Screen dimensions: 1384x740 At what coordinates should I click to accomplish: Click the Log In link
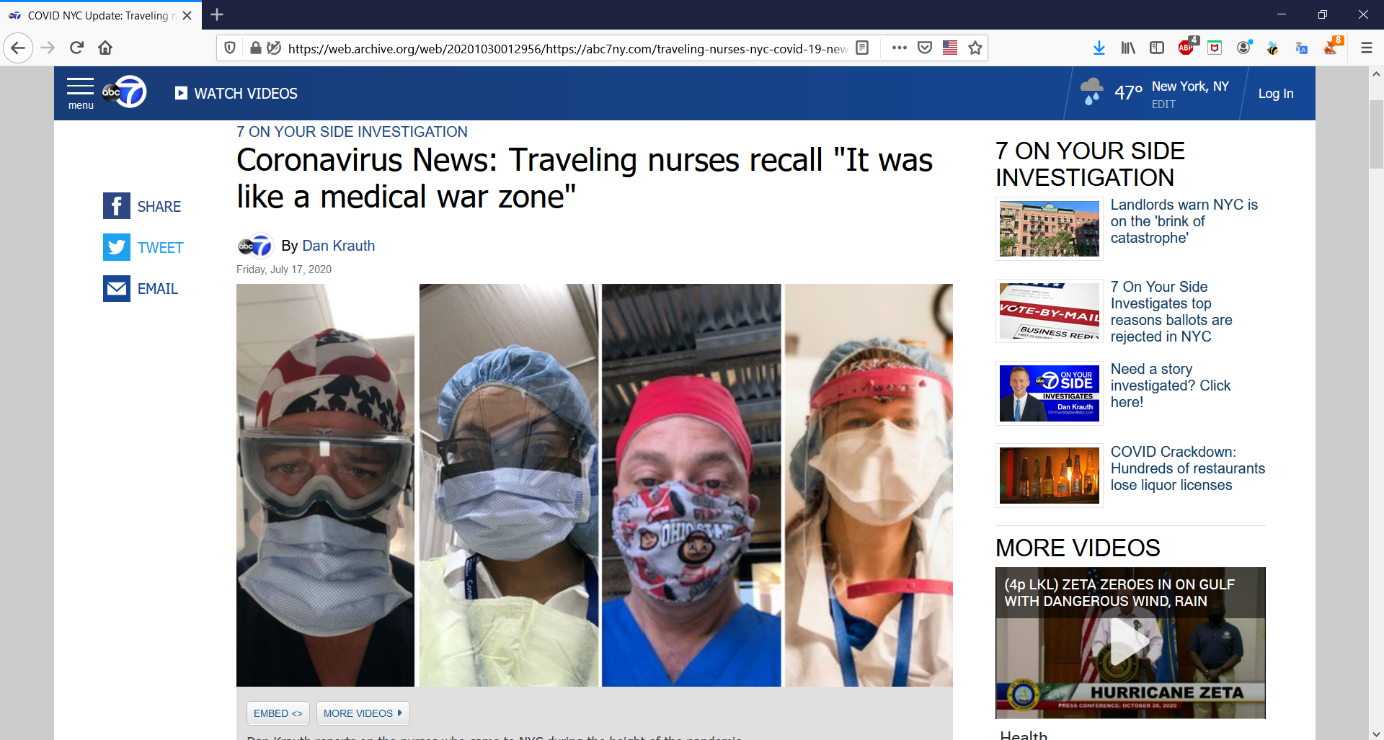tap(1275, 94)
